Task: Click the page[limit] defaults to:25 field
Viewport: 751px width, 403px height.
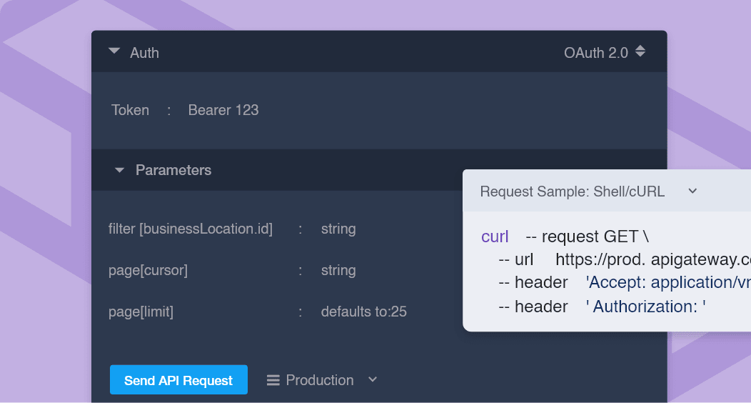Action: (363, 312)
